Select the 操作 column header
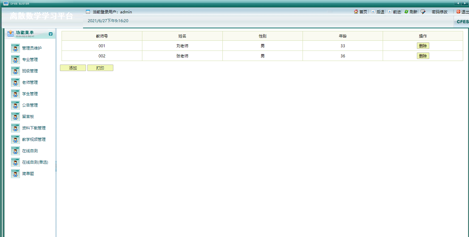Screen dimensions: 469x237 423,36
